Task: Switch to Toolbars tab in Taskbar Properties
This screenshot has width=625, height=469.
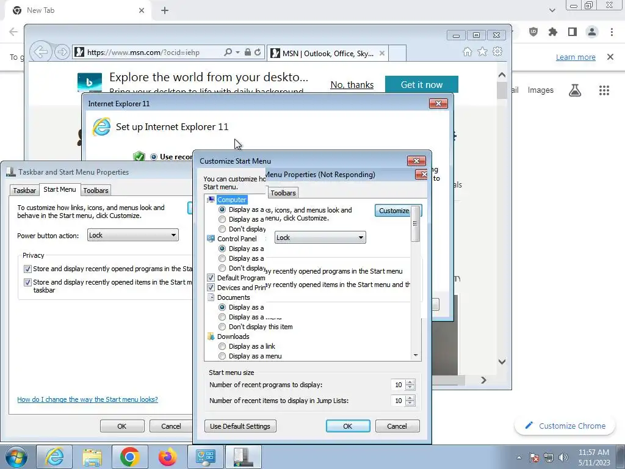Action: coord(96,191)
